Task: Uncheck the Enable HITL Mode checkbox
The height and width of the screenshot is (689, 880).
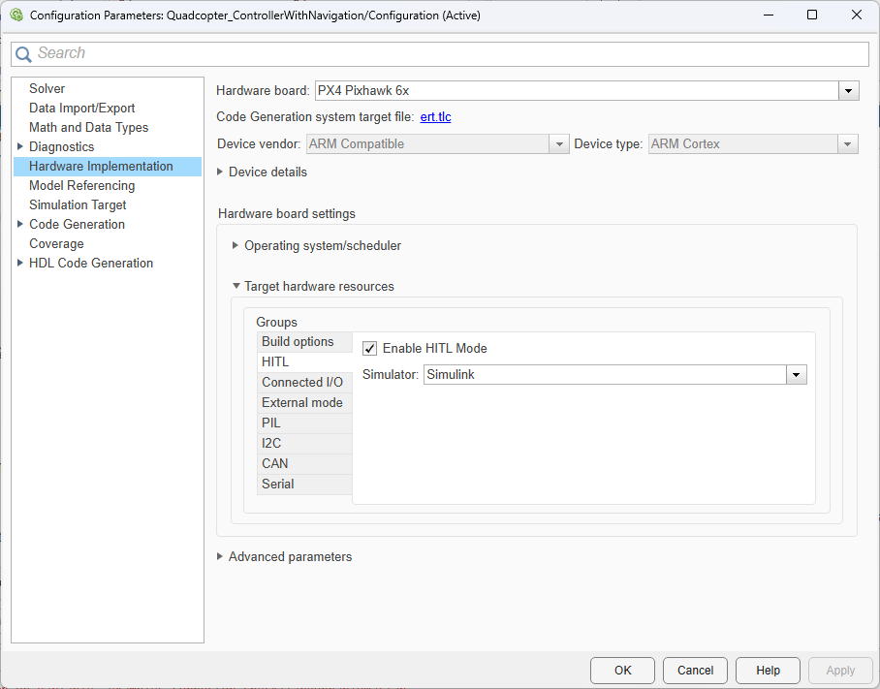Action: coord(369,349)
